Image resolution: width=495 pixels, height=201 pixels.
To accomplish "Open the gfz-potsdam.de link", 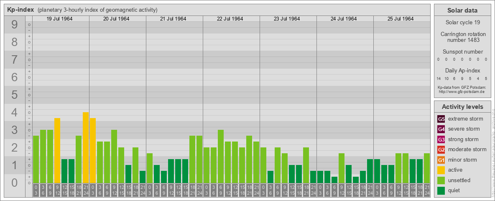I will (x=462, y=91).
